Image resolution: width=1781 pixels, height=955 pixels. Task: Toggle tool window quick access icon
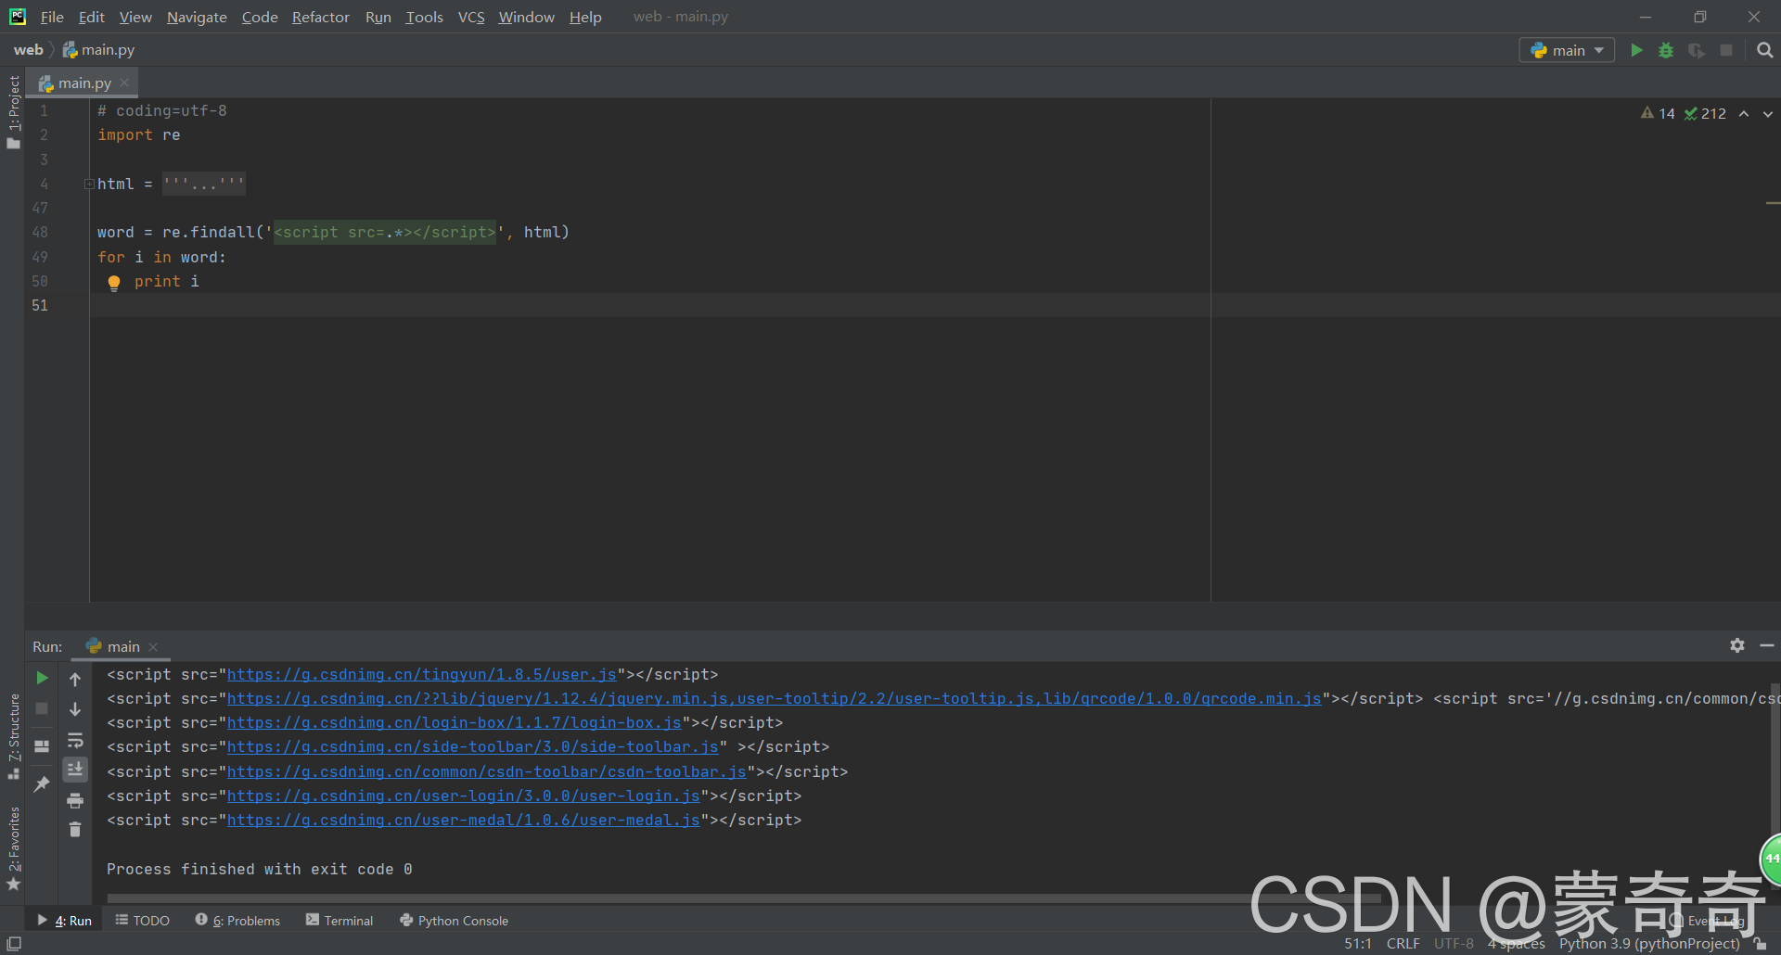click(14, 944)
